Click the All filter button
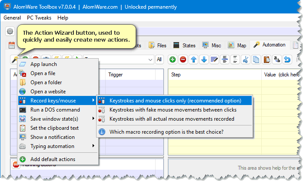Viewport: 303px width, 181px height. pos(160,59)
